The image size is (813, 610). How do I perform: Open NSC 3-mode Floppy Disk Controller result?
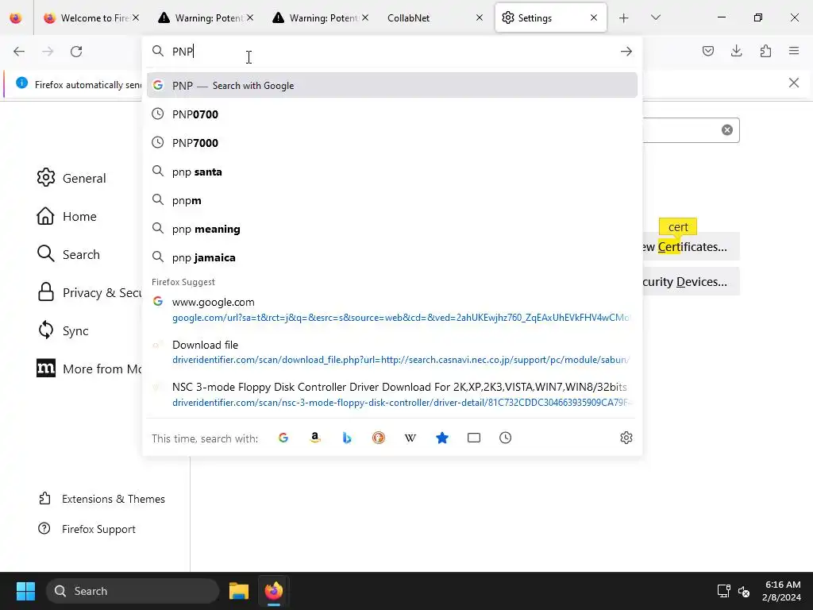pyautogui.click(x=392, y=395)
